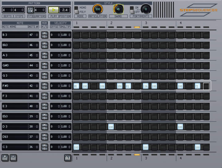Solo the Eb3 row

tap(44, 118)
